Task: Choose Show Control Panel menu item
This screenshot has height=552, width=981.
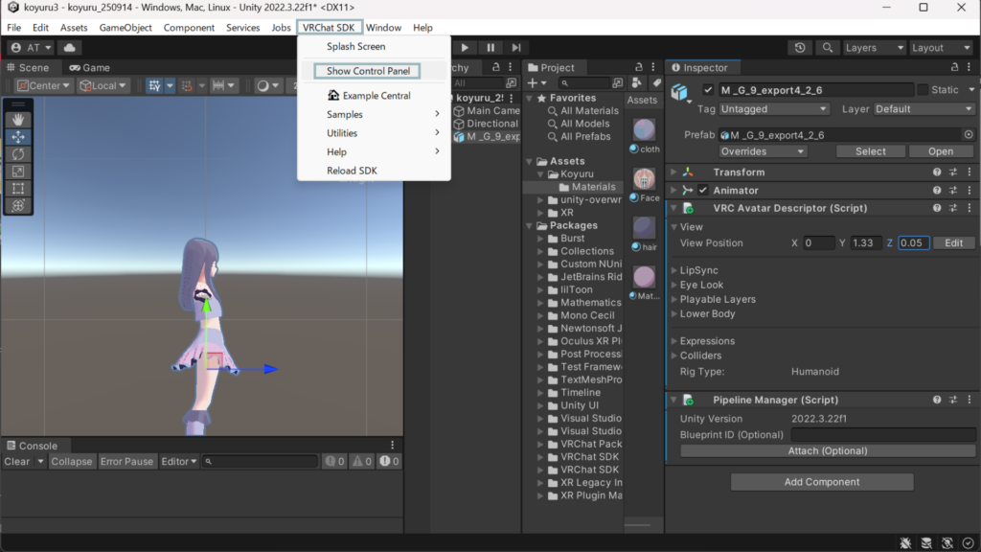Action: click(367, 71)
